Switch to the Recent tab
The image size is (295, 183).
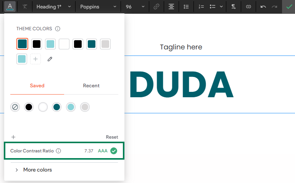(91, 86)
